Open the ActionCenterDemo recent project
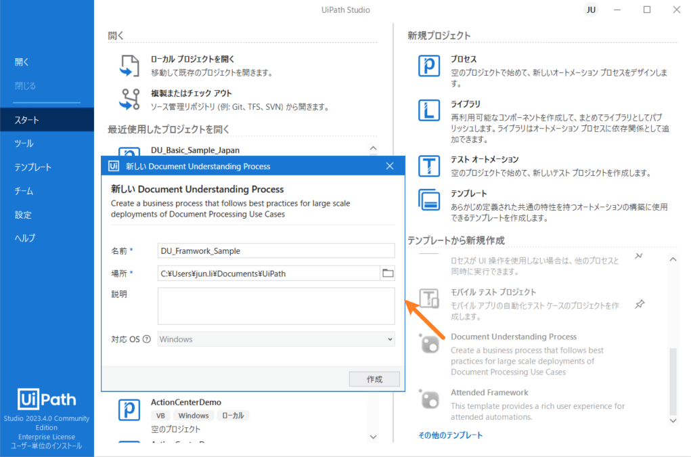This screenshot has height=457, width=691. 186,402
